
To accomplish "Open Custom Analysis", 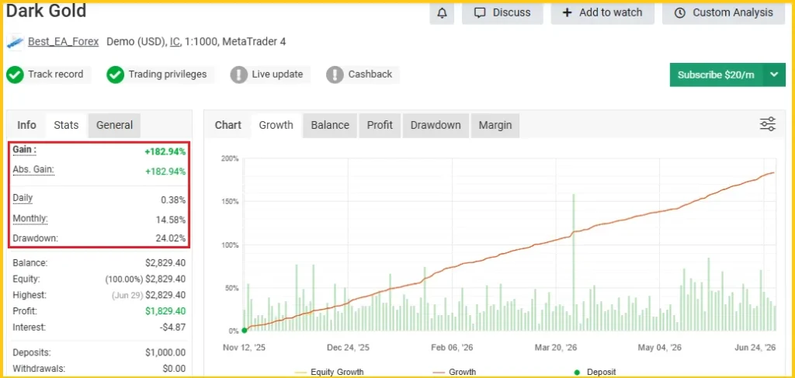I will (724, 13).
